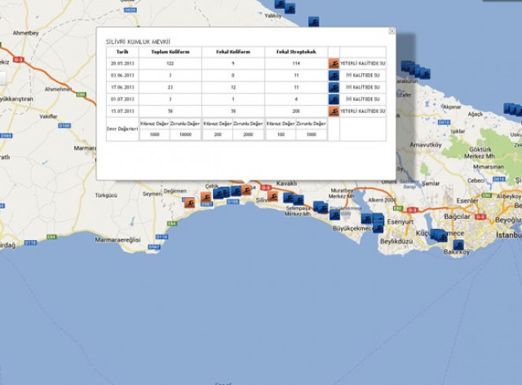Click orange swimmer icon in 15.07.2013 row

point(334,111)
